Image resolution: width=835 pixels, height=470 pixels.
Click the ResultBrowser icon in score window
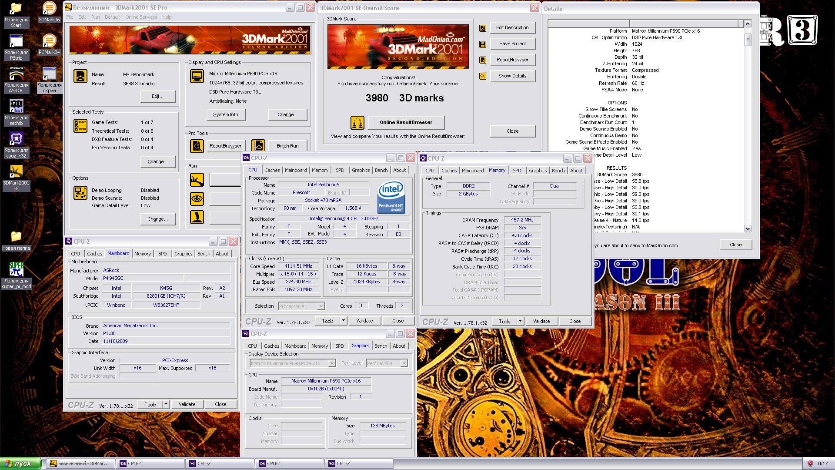(483, 60)
